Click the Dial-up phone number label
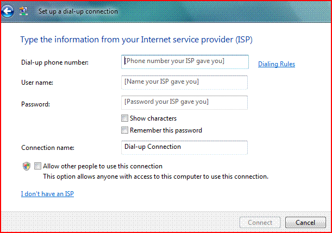 [x=55, y=62]
